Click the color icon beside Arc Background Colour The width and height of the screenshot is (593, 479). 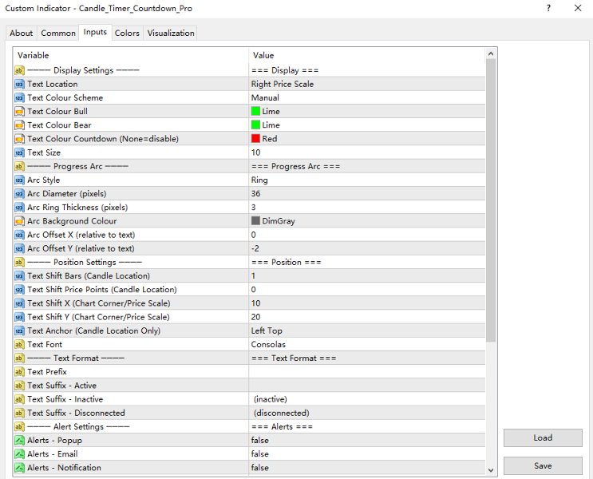point(19,221)
